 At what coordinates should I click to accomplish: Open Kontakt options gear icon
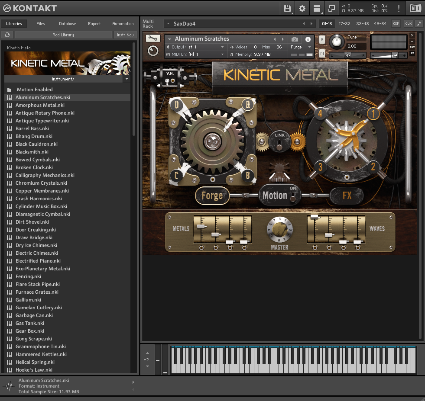[x=302, y=9]
